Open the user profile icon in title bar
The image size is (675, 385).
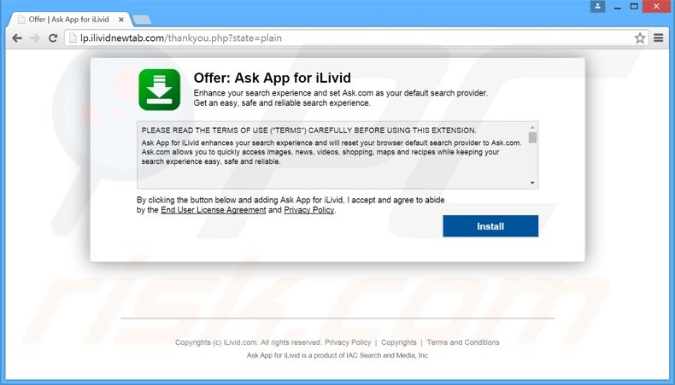(x=597, y=7)
